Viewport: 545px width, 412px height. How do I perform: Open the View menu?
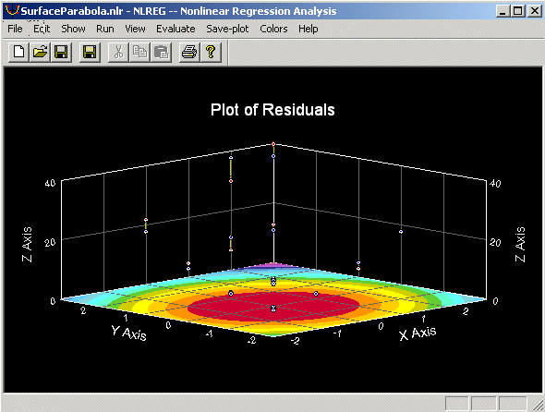click(135, 29)
